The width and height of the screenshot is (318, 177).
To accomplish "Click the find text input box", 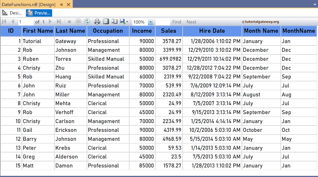I will (x=163, y=22).
